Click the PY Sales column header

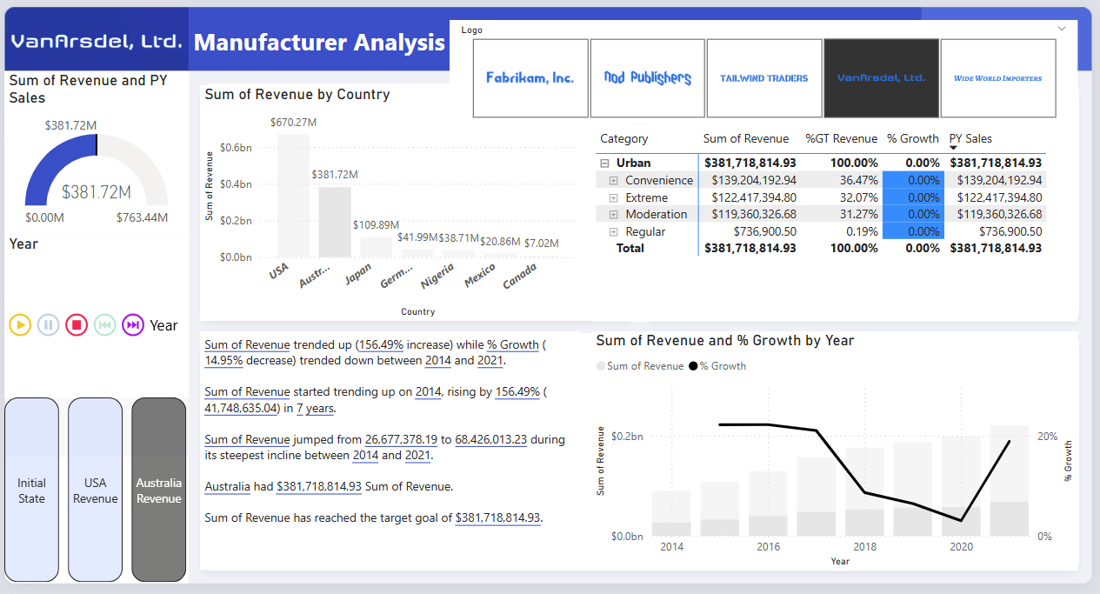point(970,138)
